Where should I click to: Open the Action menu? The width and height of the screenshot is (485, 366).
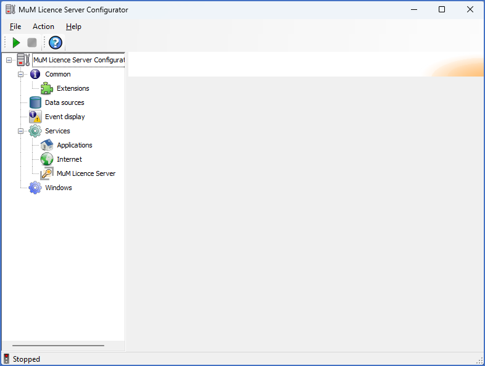43,27
